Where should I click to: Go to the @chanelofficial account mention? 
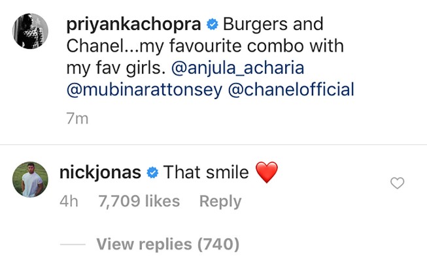click(291, 89)
